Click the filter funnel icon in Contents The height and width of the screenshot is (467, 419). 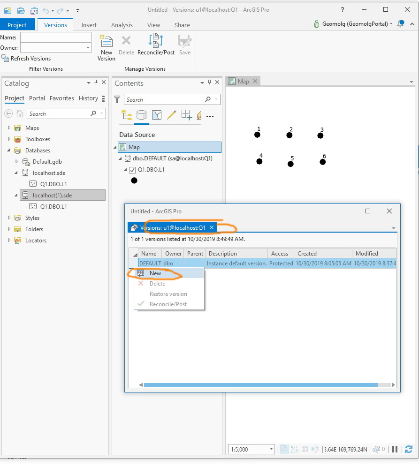[x=117, y=99]
